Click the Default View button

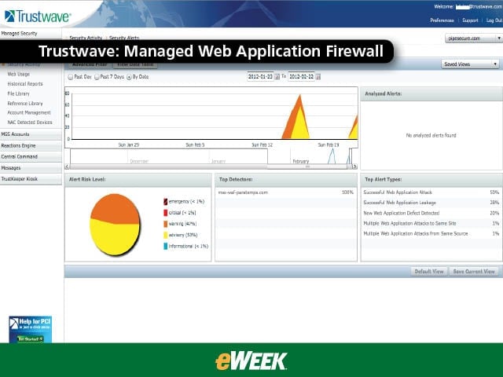[429, 272]
